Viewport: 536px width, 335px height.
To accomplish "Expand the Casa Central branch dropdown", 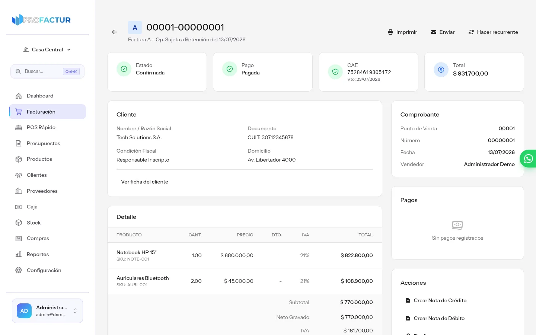I will click(47, 50).
